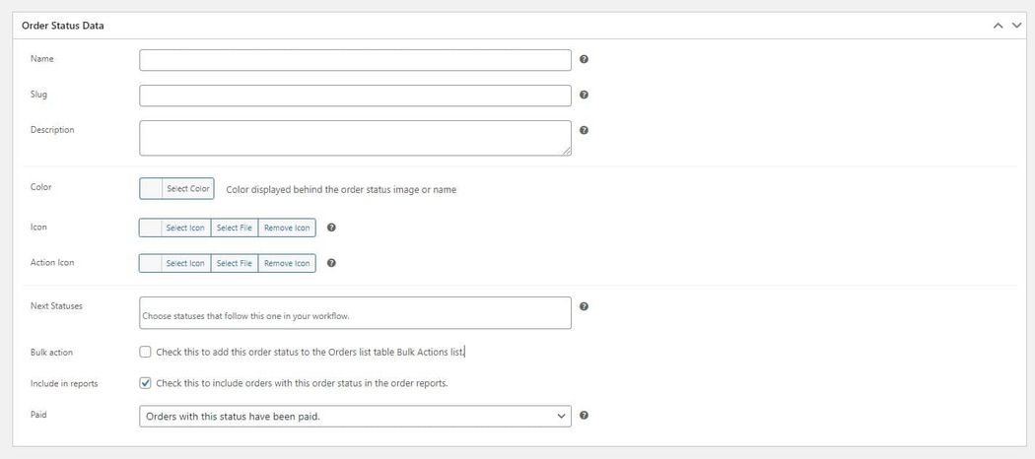This screenshot has height=459, width=1035.
Task: Click help icon next to Icon row
Action: click(x=331, y=228)
